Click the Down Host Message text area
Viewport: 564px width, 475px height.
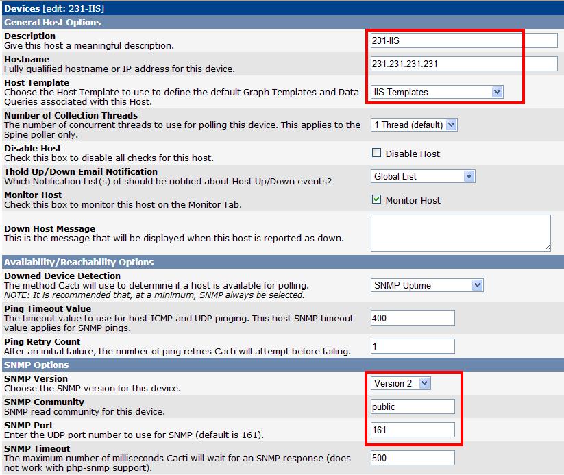(461, 233)
